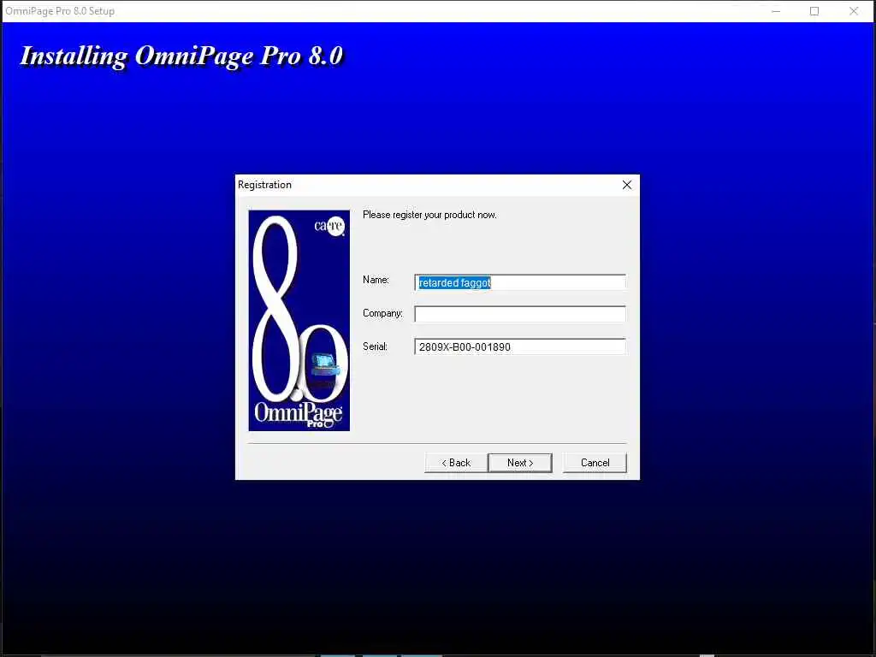Click the OmniPage Pro 8.0 box image
The width and height of the screenshot is (876, 657).
(299, 321)
